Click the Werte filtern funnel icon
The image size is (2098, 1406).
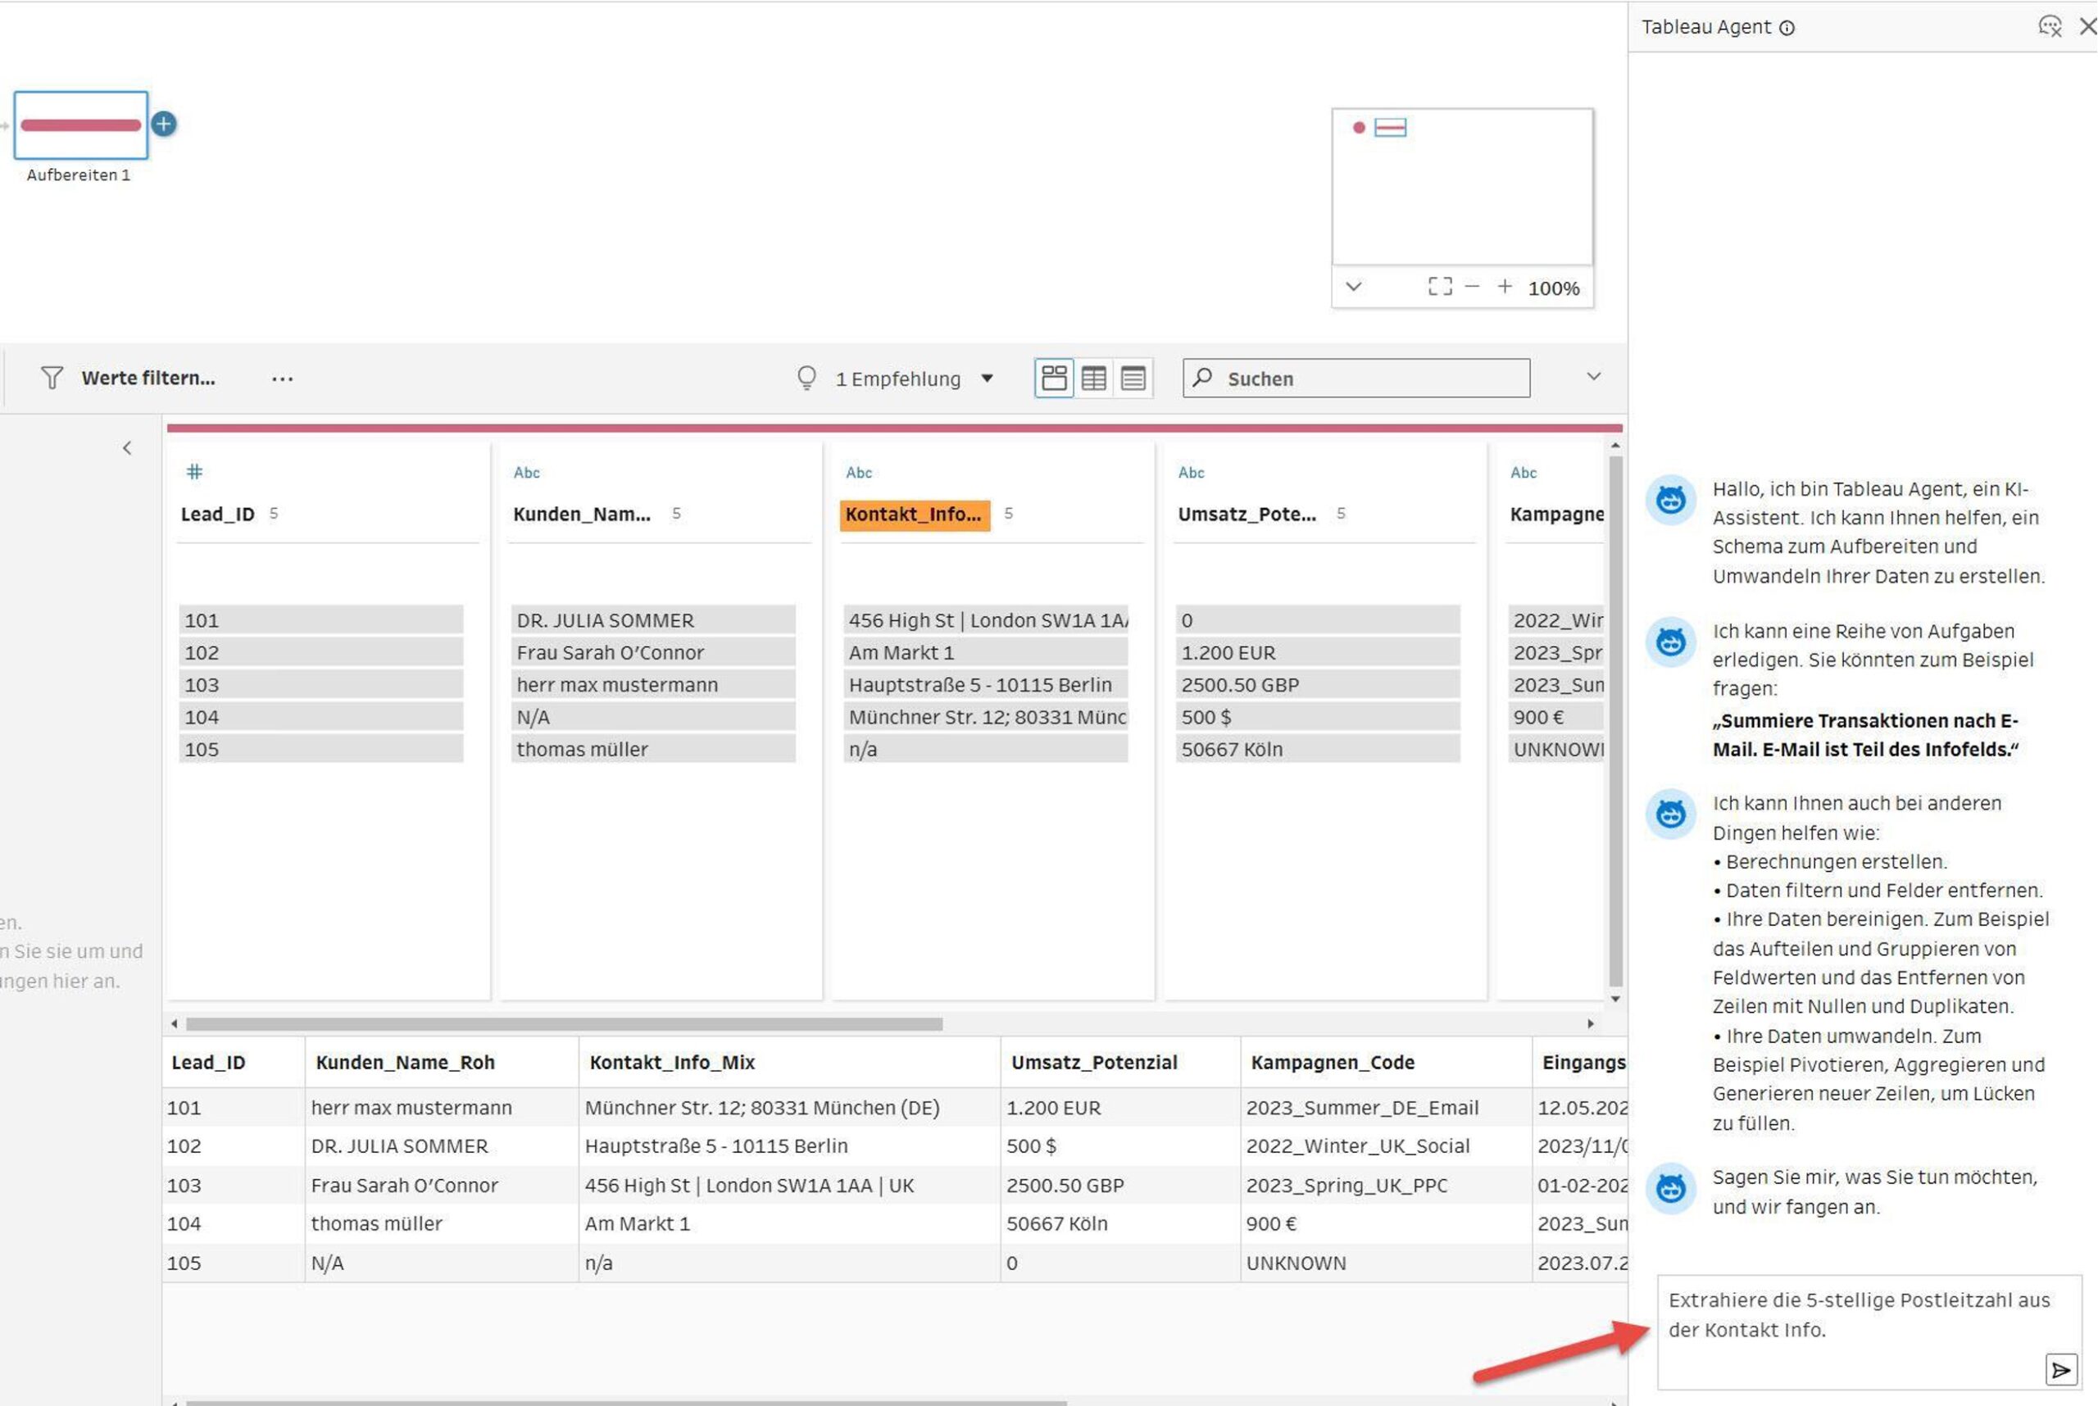(x=52, y=378)
